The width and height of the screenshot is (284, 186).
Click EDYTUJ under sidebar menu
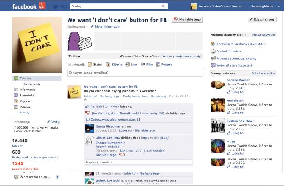[24, 113]
